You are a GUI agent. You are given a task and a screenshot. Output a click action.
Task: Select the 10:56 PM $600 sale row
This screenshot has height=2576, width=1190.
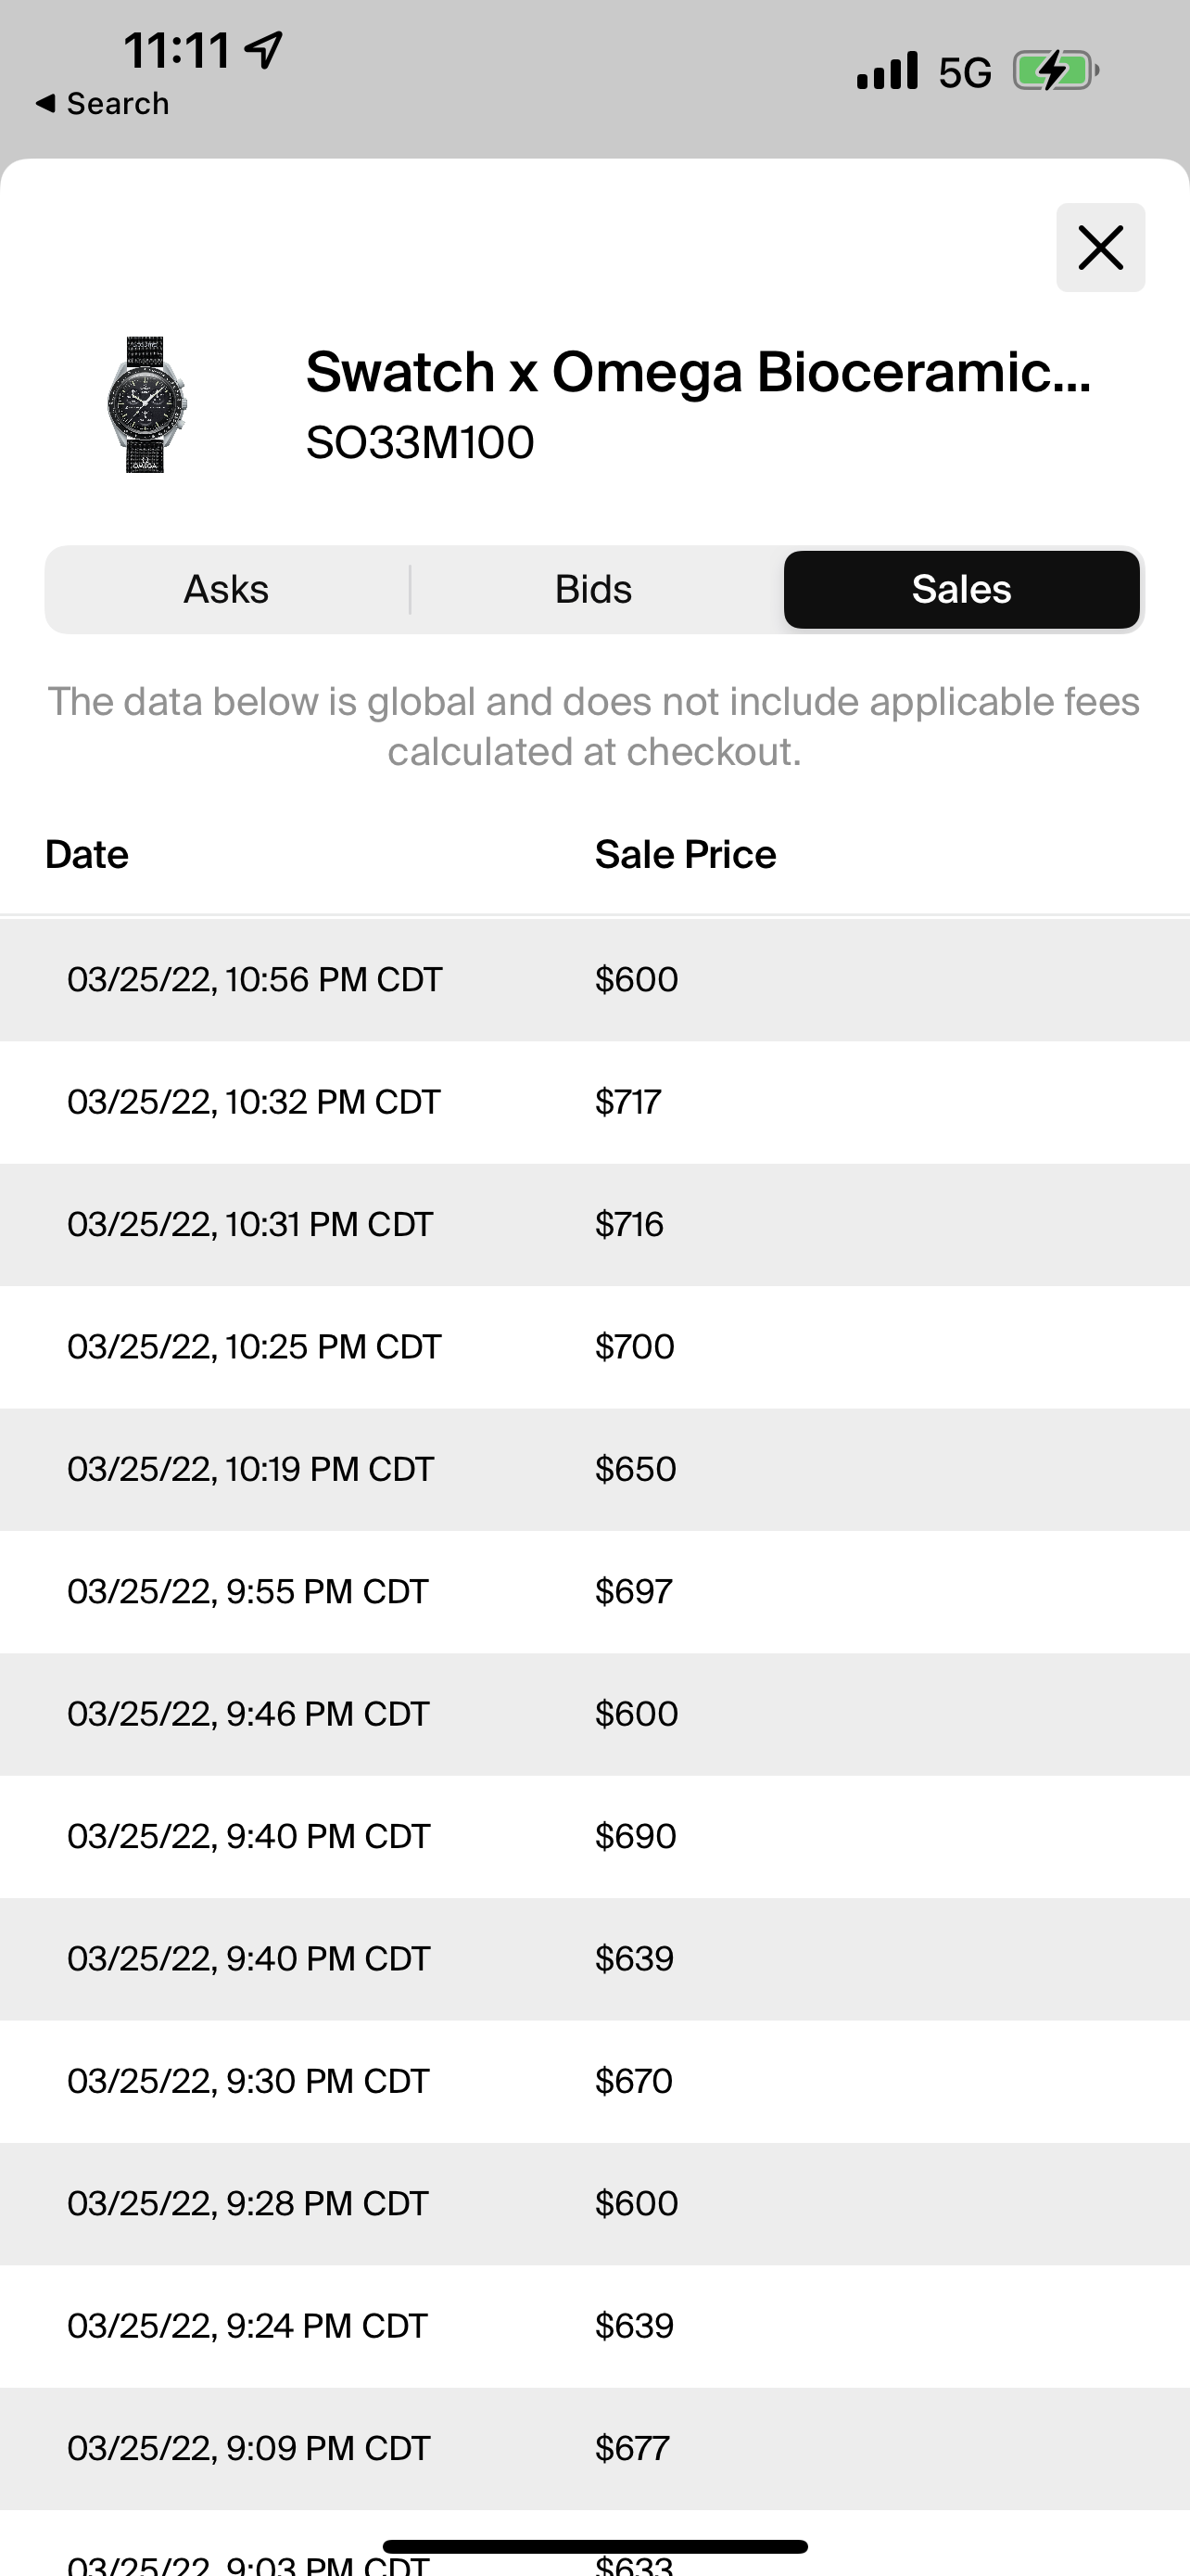click(593, 979)
